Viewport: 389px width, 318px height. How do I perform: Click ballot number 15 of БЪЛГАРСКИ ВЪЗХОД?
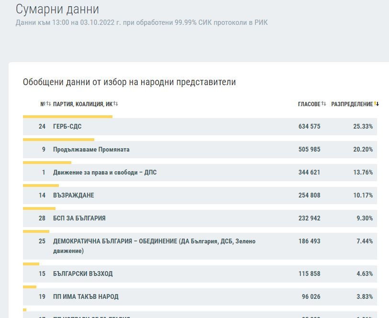(42, 274)
